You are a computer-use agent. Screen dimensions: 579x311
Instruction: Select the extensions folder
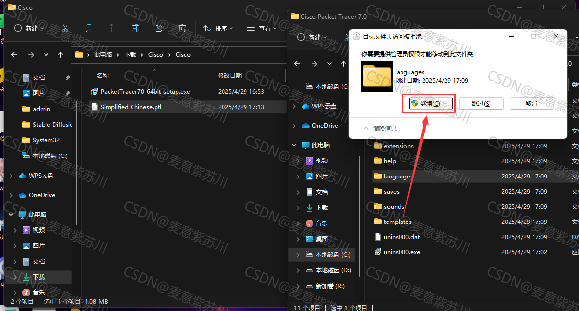pyautogui.click(x=399, y=146)
